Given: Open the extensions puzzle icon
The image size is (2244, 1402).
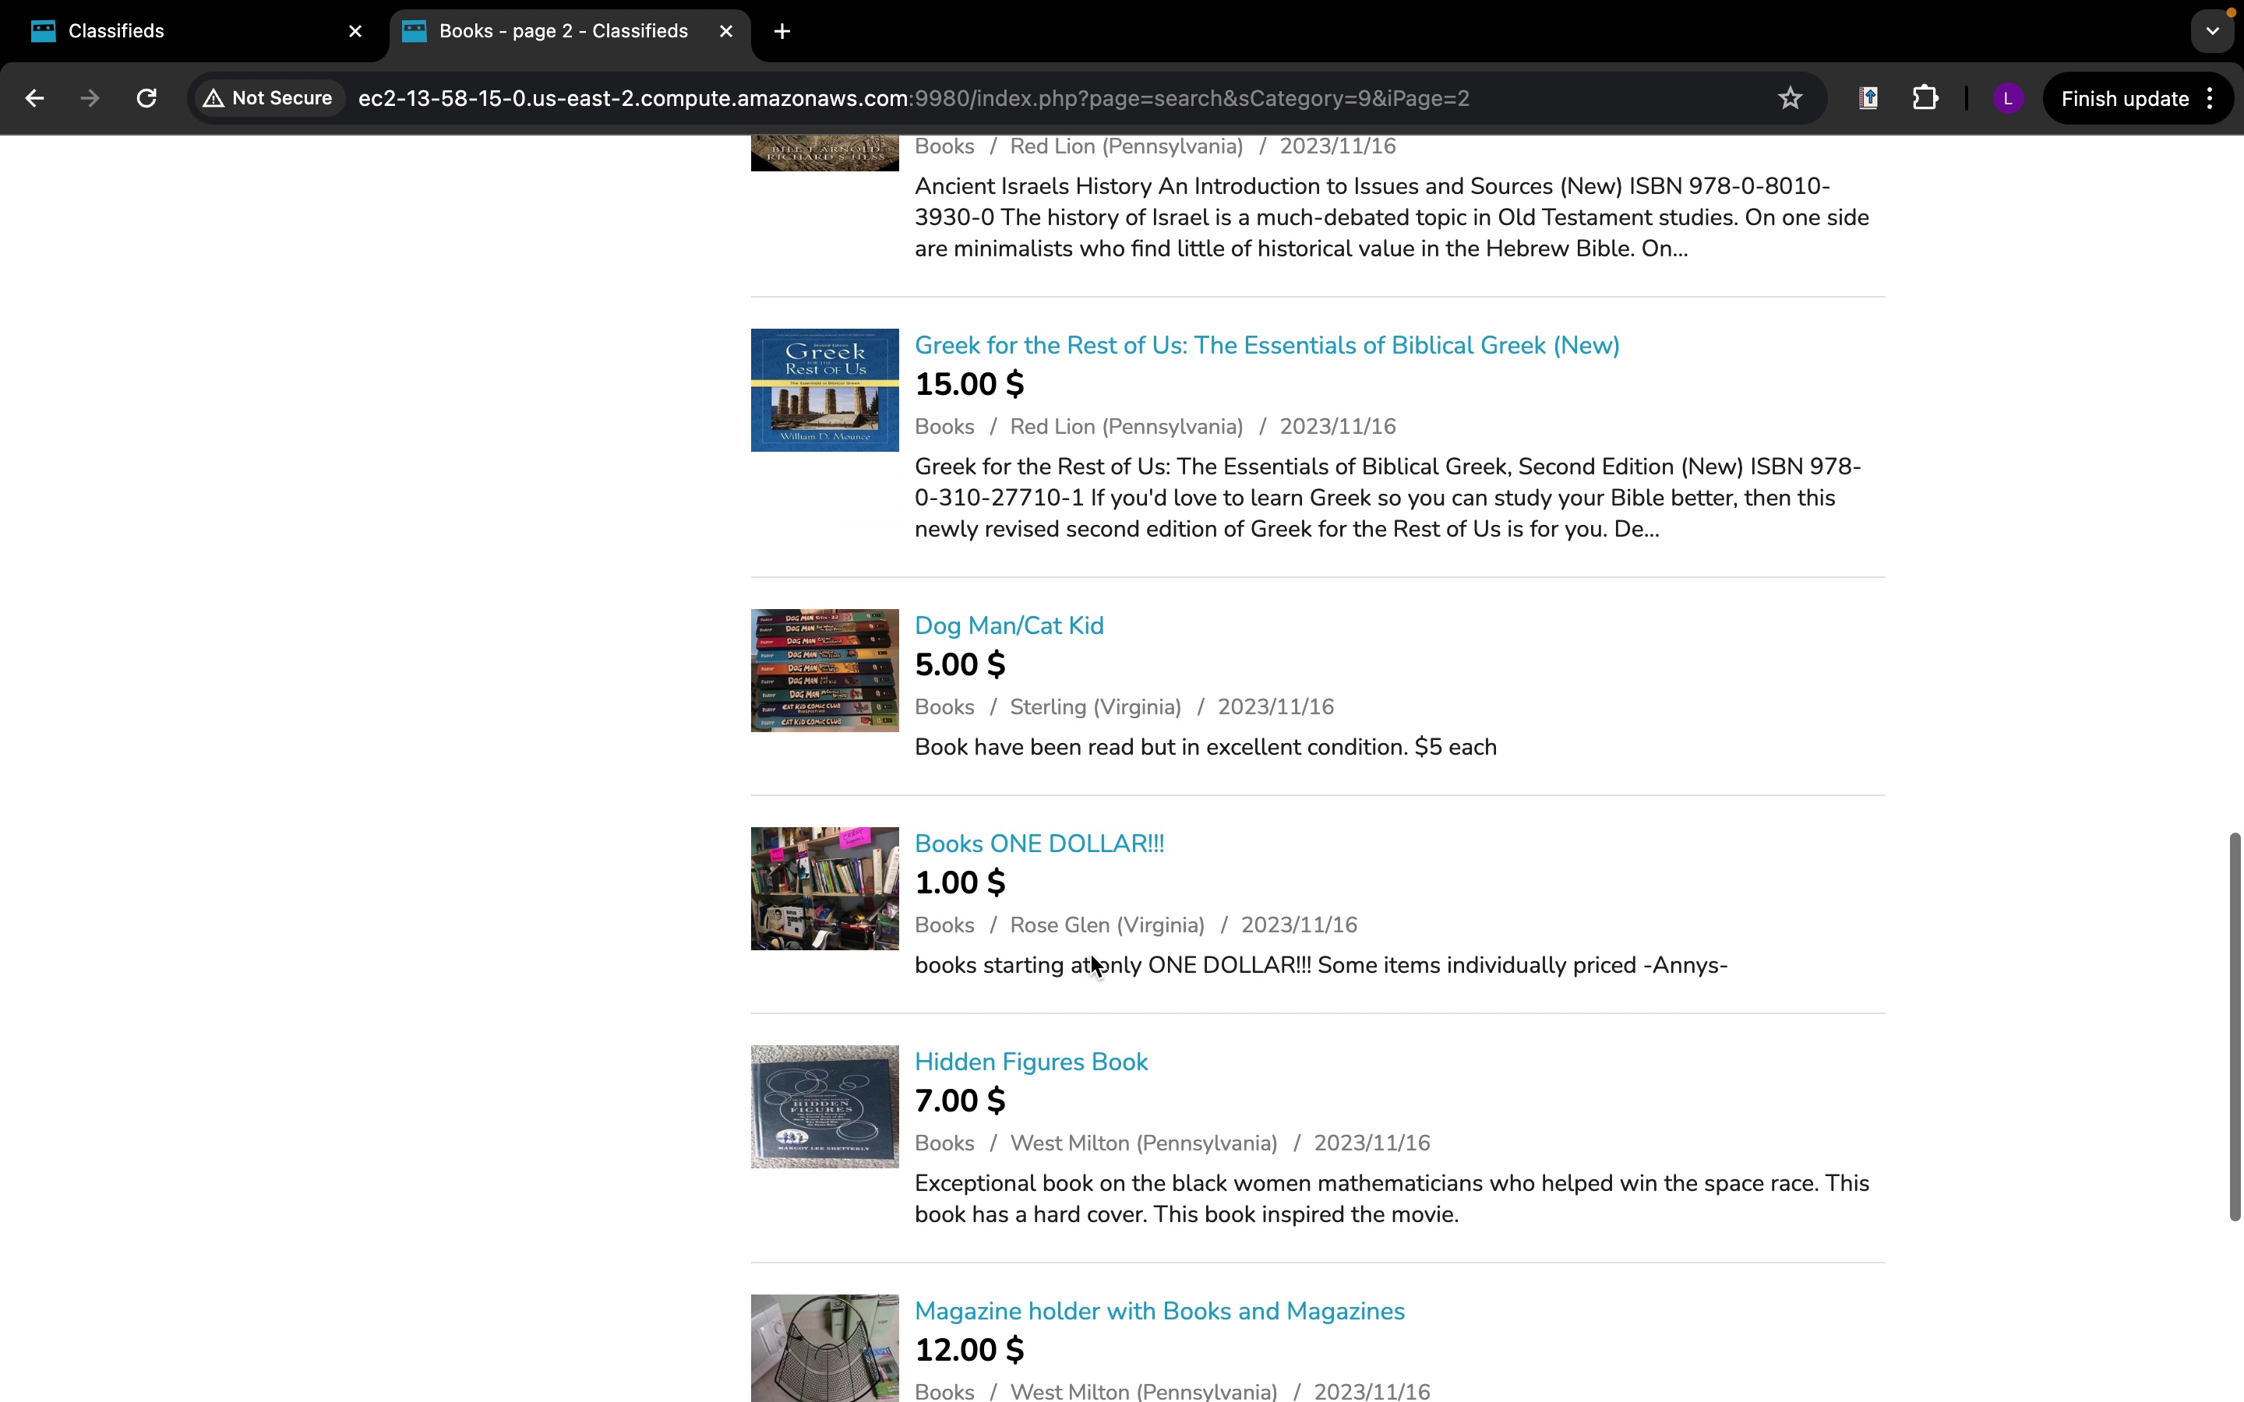Looking at the screenshot, I should pyautogui.click(x=1925, y=98).
